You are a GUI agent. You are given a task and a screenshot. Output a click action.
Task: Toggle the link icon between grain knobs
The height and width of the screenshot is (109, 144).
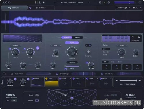(x=37, y=48)
